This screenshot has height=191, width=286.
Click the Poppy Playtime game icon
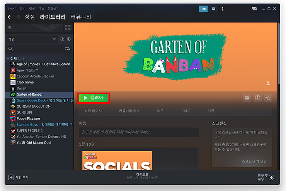(13, 118)
